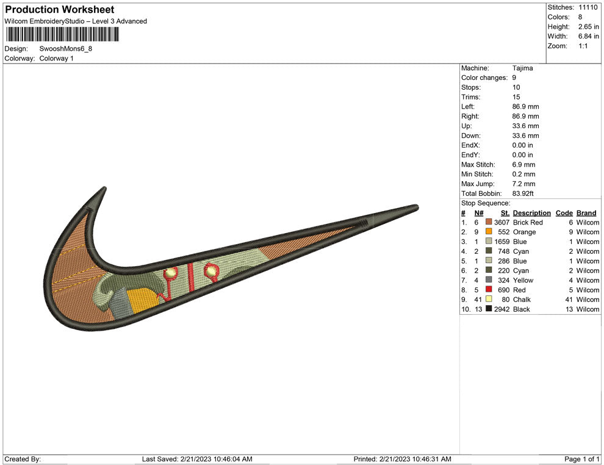Click the swatch beside 286 Blue
This screenshot has height=465, width=604.
coord(489,261)
